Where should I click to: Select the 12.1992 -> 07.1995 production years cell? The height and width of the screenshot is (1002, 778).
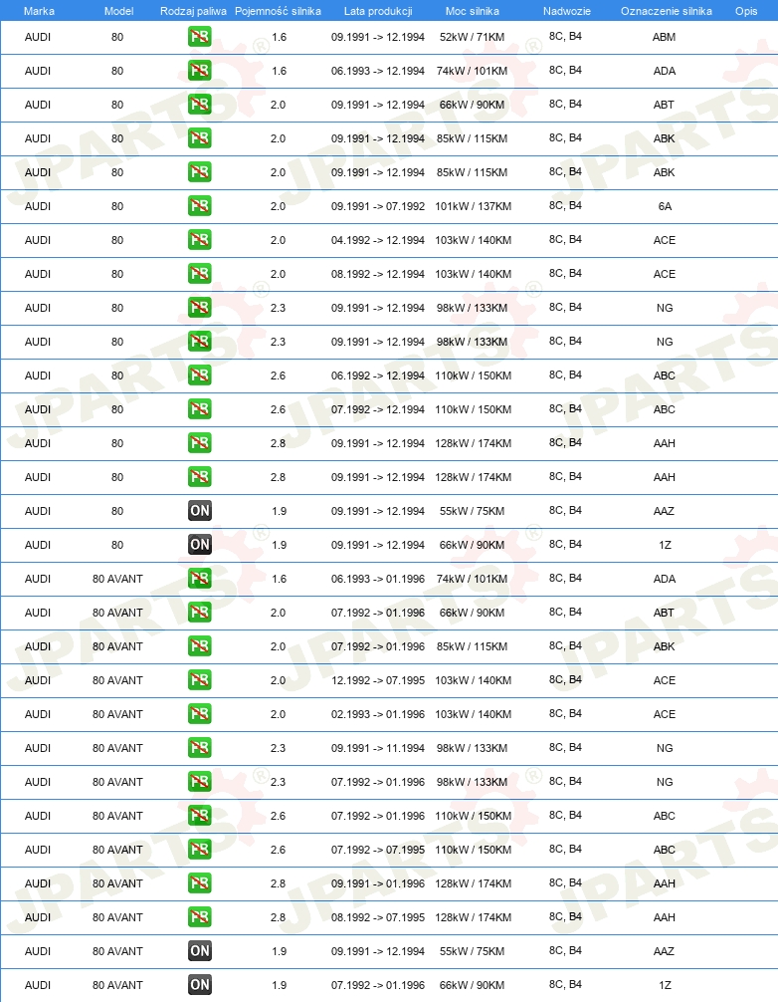tap(378, 680)
